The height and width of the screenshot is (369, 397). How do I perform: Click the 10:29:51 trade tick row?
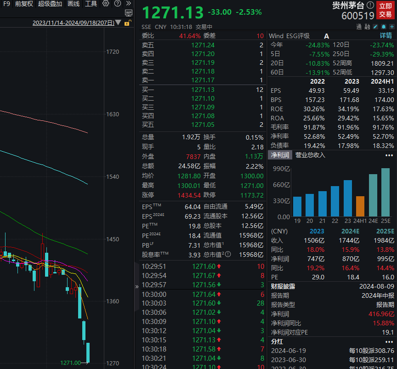pyautogui.click(x=203, y=267)
